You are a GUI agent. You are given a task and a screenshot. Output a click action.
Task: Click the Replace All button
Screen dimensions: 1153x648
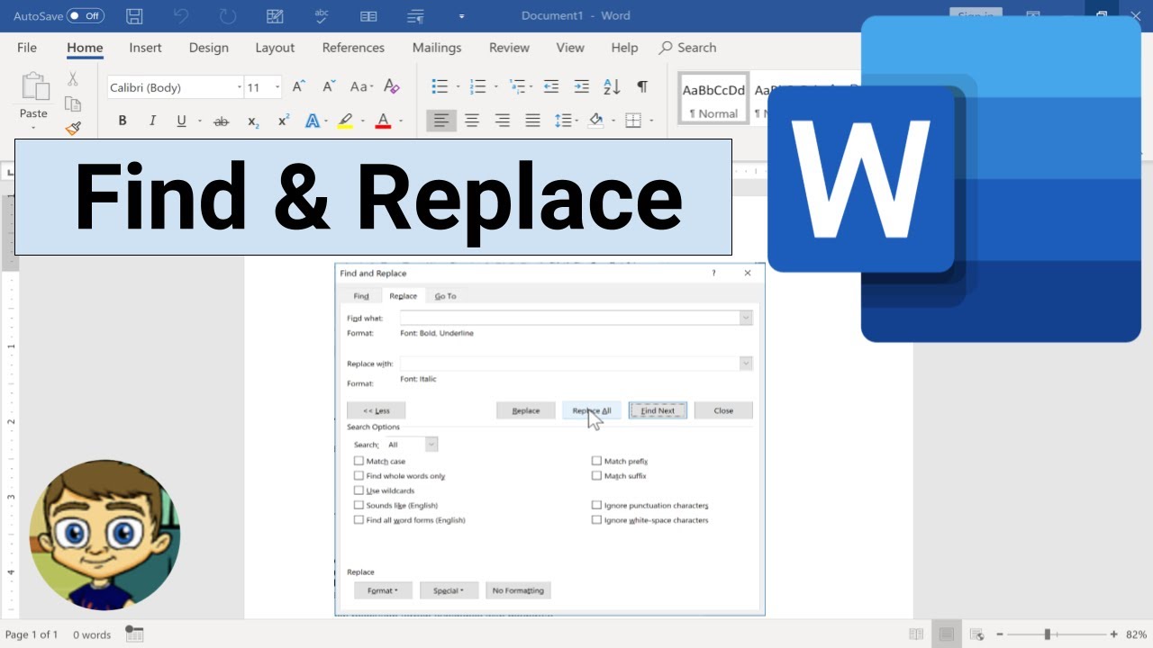592,410
